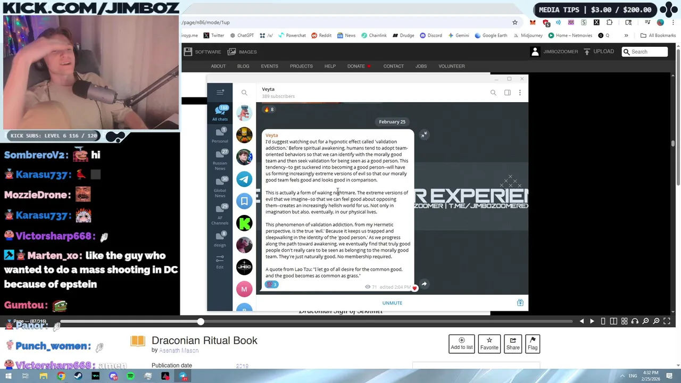Toggle book reader fullscreen
681x383 pixels.
pos(667,321)
